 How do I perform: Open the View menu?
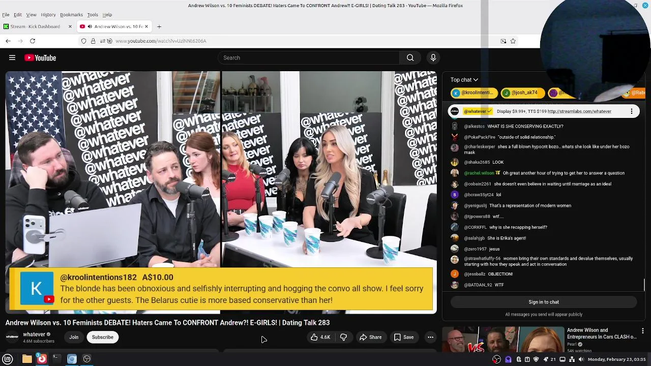pyautogui.click(x=31, y=15)
